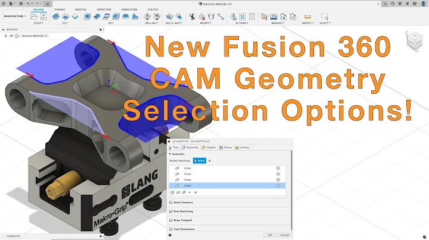Click the Undo arrow icon
Screen dimensions: 429x240
tap(29, 4)
